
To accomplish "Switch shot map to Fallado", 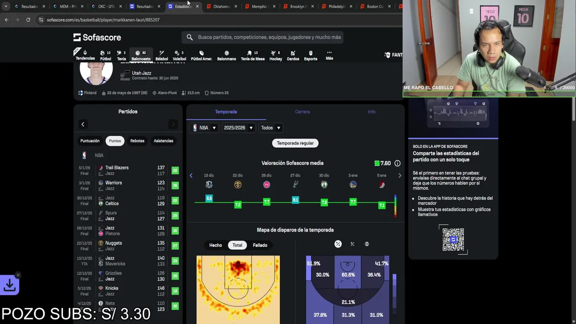I will tap(260, 245).
